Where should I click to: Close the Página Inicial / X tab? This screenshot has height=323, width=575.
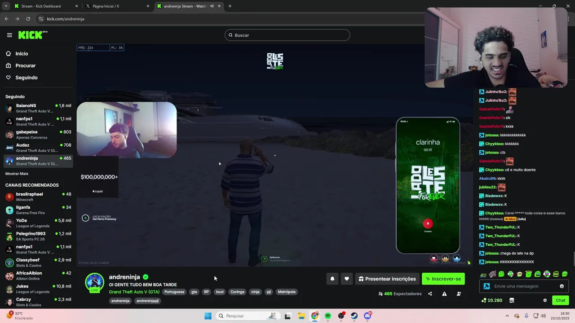pyautogui.click(x=148, y=6)
